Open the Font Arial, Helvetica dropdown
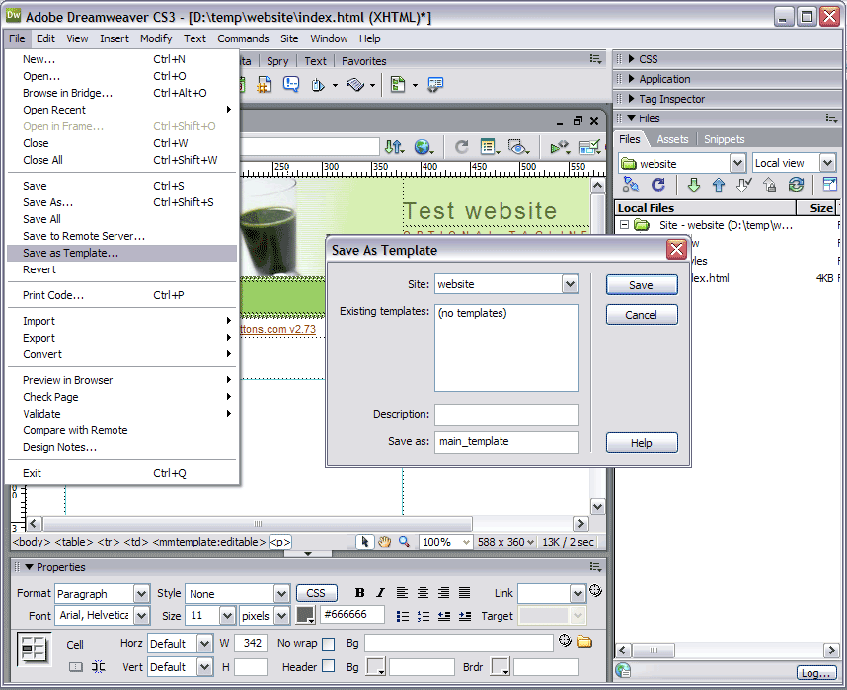This screenshot has width=847, height=690. (x=141, y=615)
